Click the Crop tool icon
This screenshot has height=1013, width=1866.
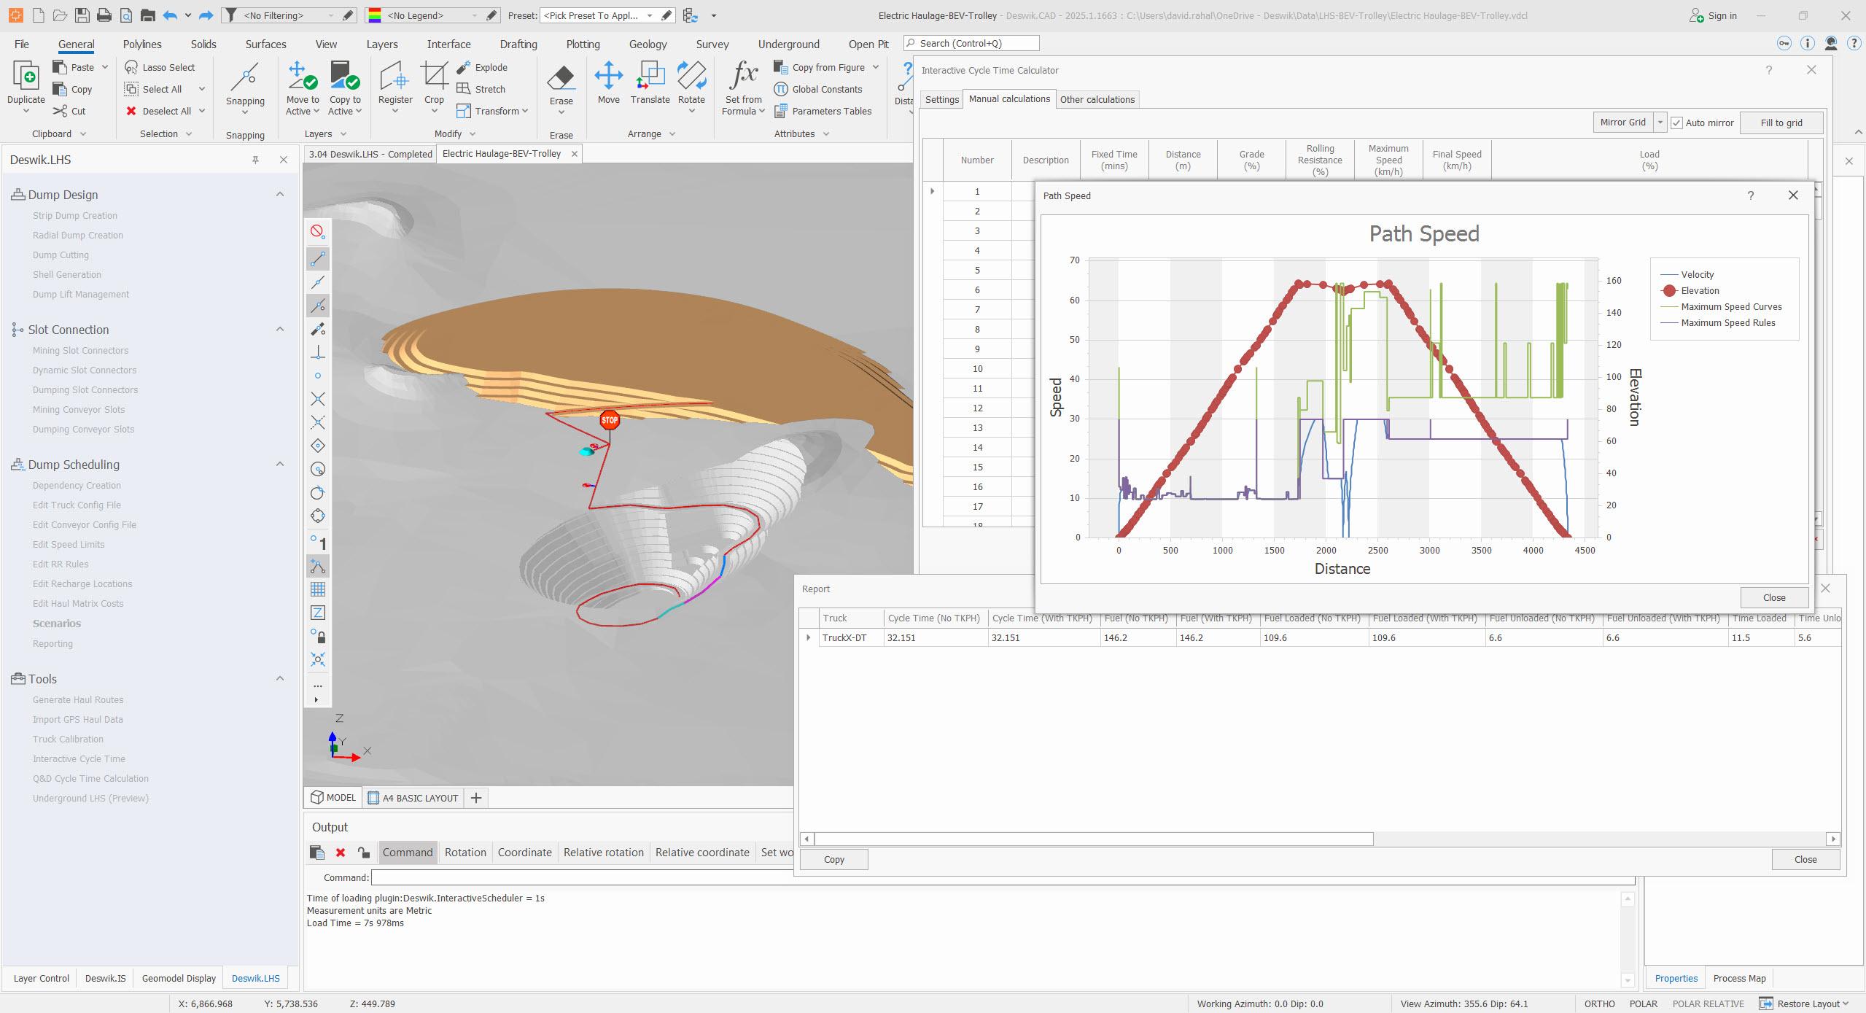[x=434, y=76]
